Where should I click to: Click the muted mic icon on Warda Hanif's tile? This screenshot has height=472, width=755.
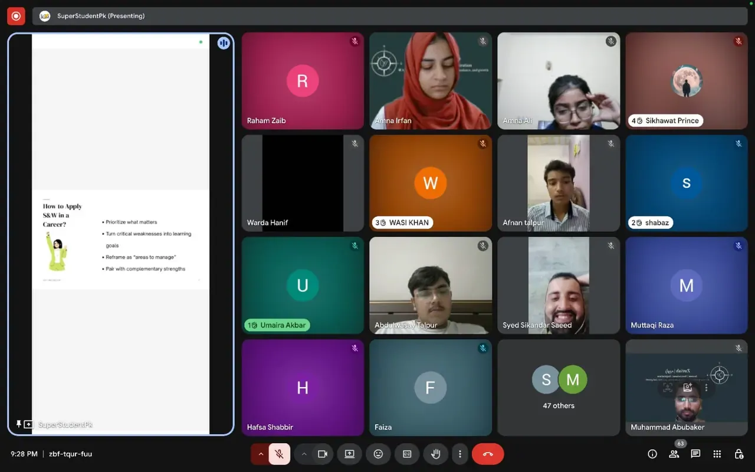[354, 143]
